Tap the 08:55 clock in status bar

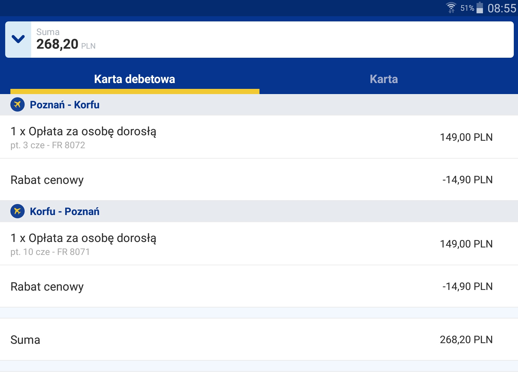click(x=502, y=8)
